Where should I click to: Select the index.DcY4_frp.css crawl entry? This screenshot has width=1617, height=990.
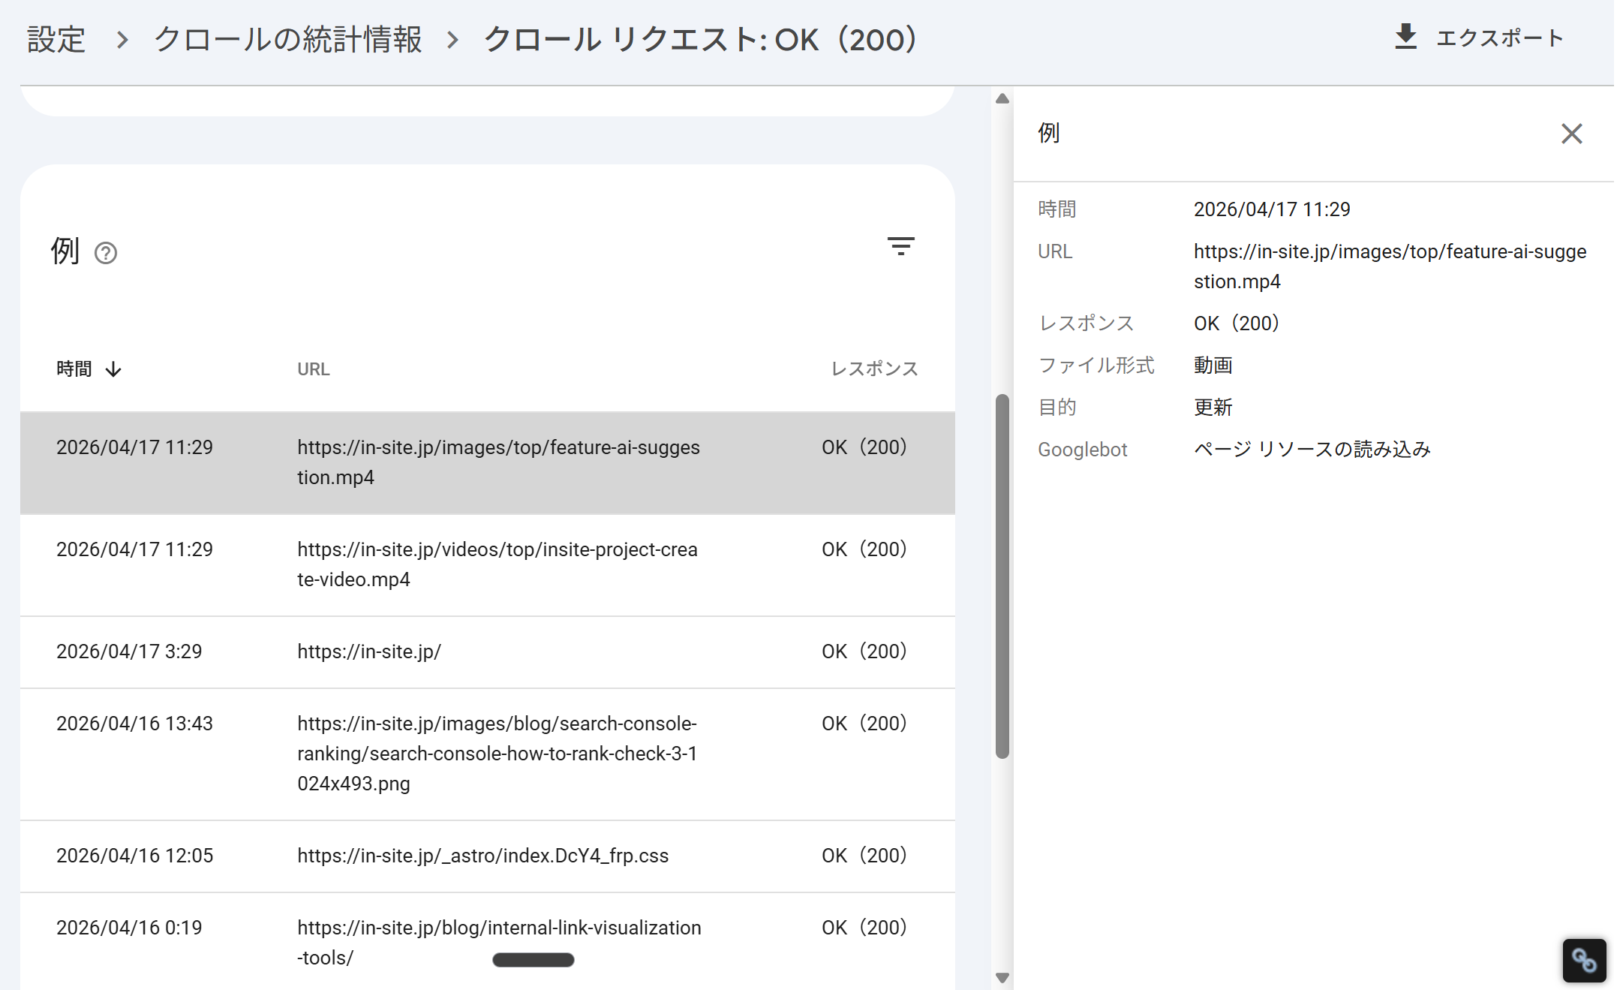point(488,856)
